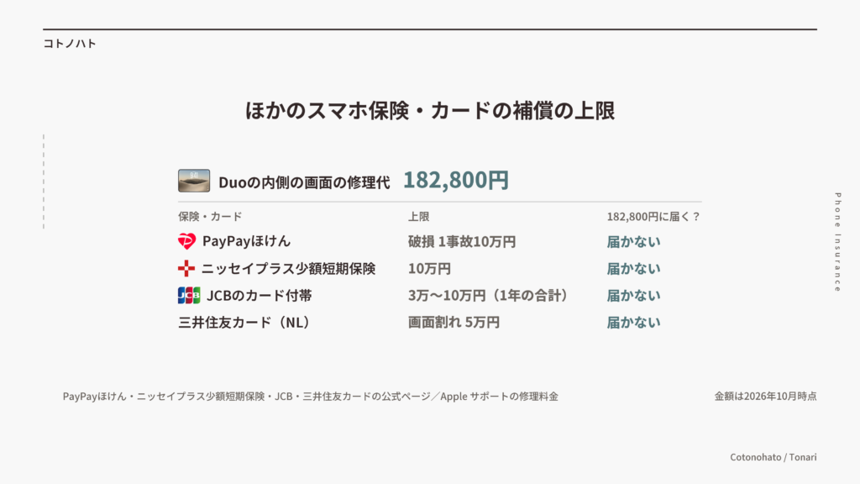Click the note 金額は2026年10月時点
The image size is (860, 484).
tap(765, 397)
